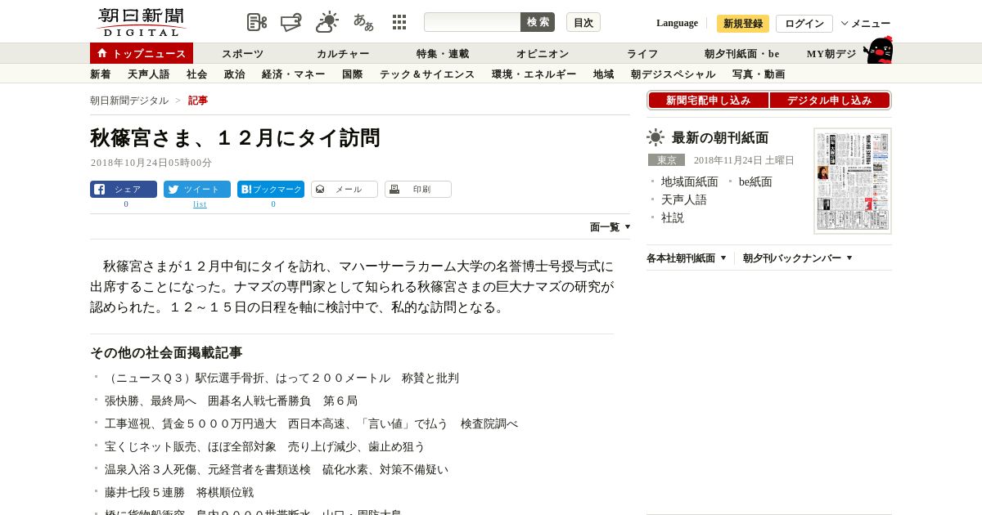Click 朝日新聞デジタル breadcrumb link
982x515 pixels.
pos(129,101)
